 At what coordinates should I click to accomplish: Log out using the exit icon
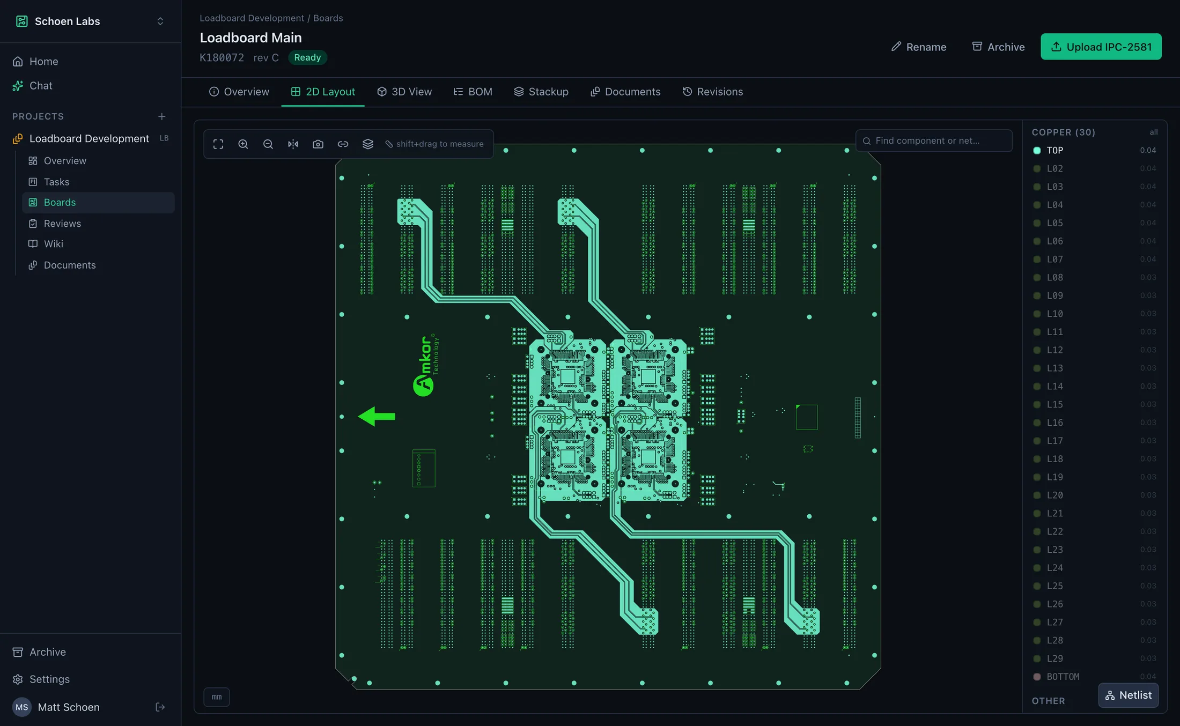pyautogui.click(x=160, y=707)
